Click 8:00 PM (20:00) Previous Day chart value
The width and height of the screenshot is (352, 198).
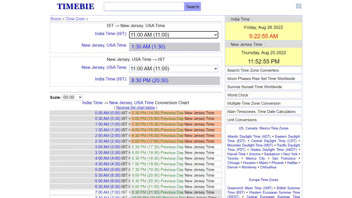click(157, 175)
